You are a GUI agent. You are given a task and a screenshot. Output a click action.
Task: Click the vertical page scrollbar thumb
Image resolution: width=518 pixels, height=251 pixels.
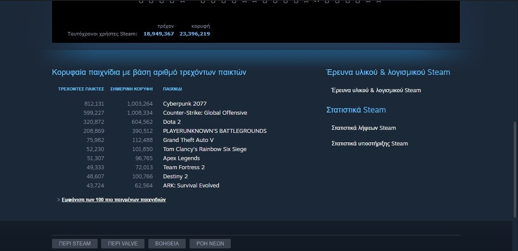[x=515, y=170]
